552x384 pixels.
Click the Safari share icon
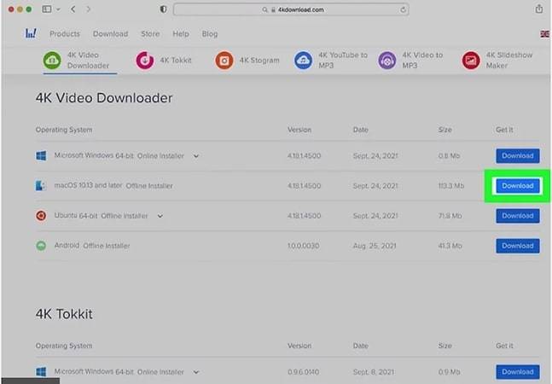[x=539, y=9]
